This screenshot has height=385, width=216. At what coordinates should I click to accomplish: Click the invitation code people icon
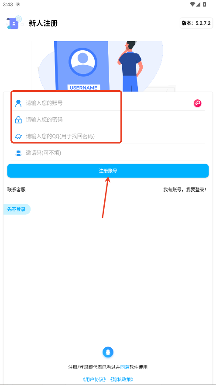pyautogui.click(x=18, y=153)
